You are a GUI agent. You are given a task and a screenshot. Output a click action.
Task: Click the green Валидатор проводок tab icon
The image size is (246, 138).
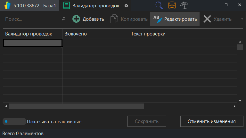(x=67, y=5)
